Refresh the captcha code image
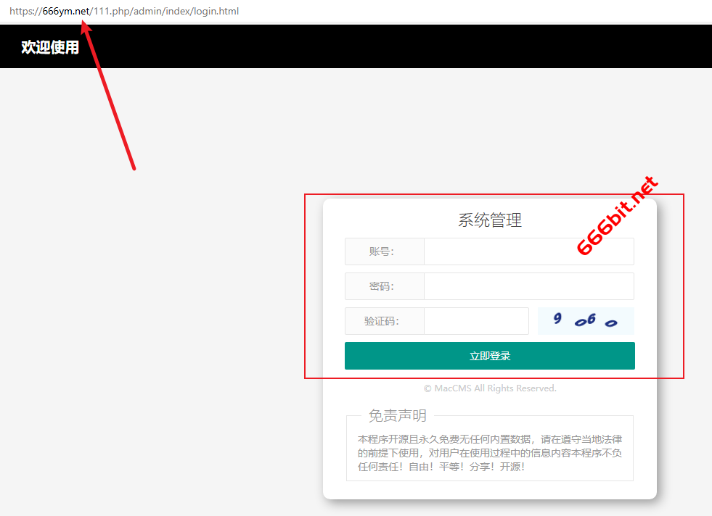This screenshot has height=516, width=712. click(x=586, y=320)
